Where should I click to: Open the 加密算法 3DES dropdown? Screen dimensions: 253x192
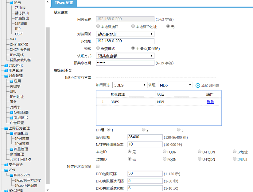[129, 85]
